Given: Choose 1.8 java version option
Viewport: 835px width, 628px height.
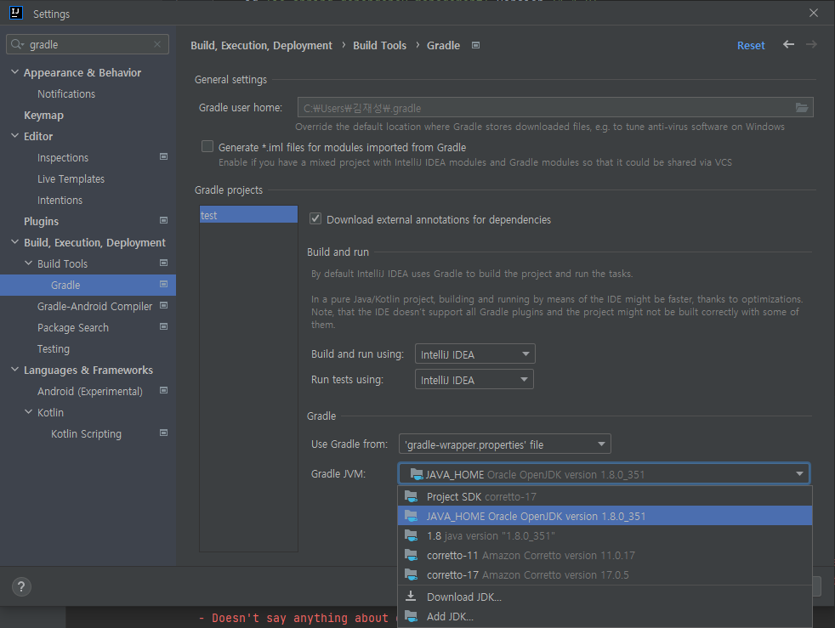Looking at the screenshot, I should (x=605, y=535).
